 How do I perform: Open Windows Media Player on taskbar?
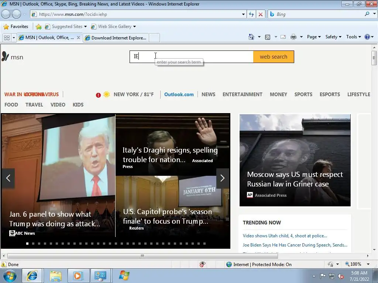[x=78, y=276]
